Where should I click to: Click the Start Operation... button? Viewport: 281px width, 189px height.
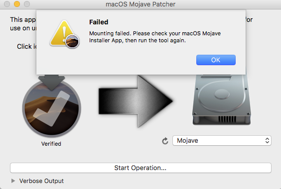tap(140, 168)
